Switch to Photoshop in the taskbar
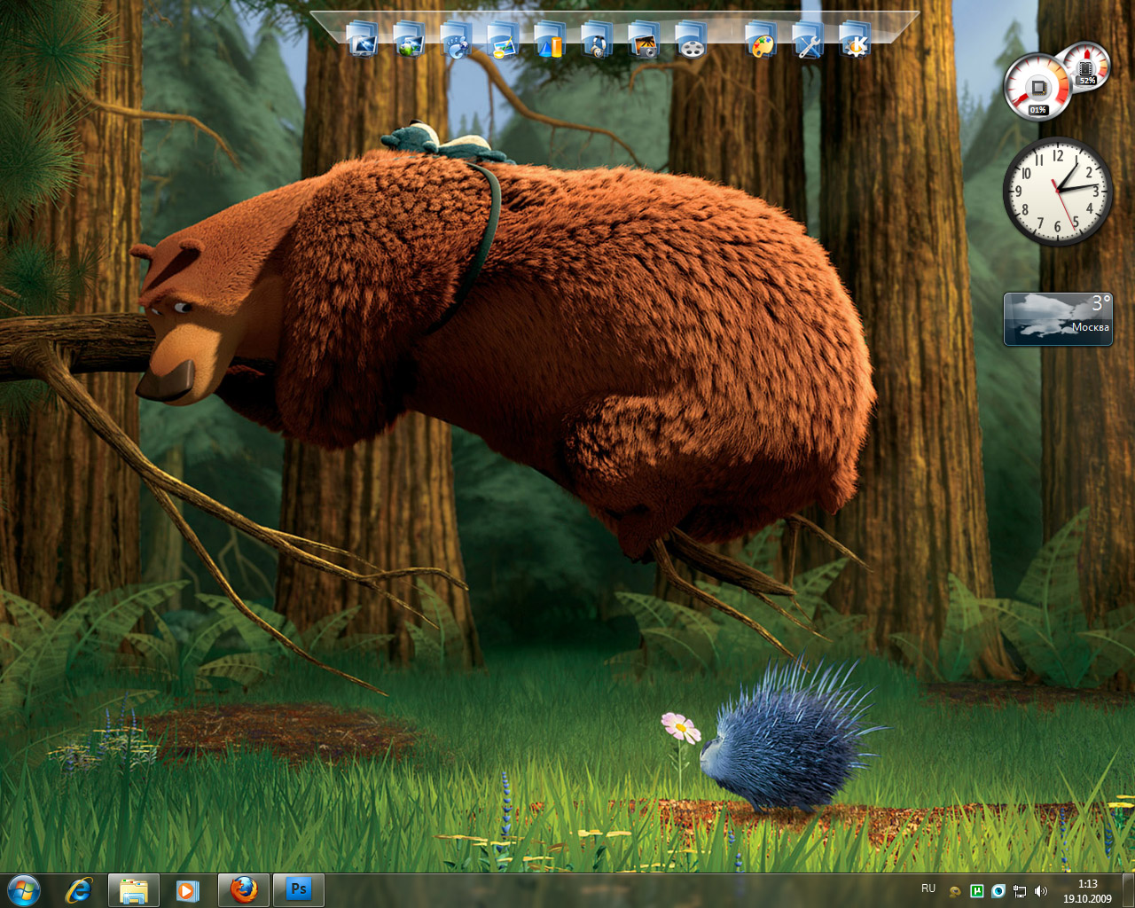Image resolution: width=1135 pixels, height=908 pixels. pos(299,889)
